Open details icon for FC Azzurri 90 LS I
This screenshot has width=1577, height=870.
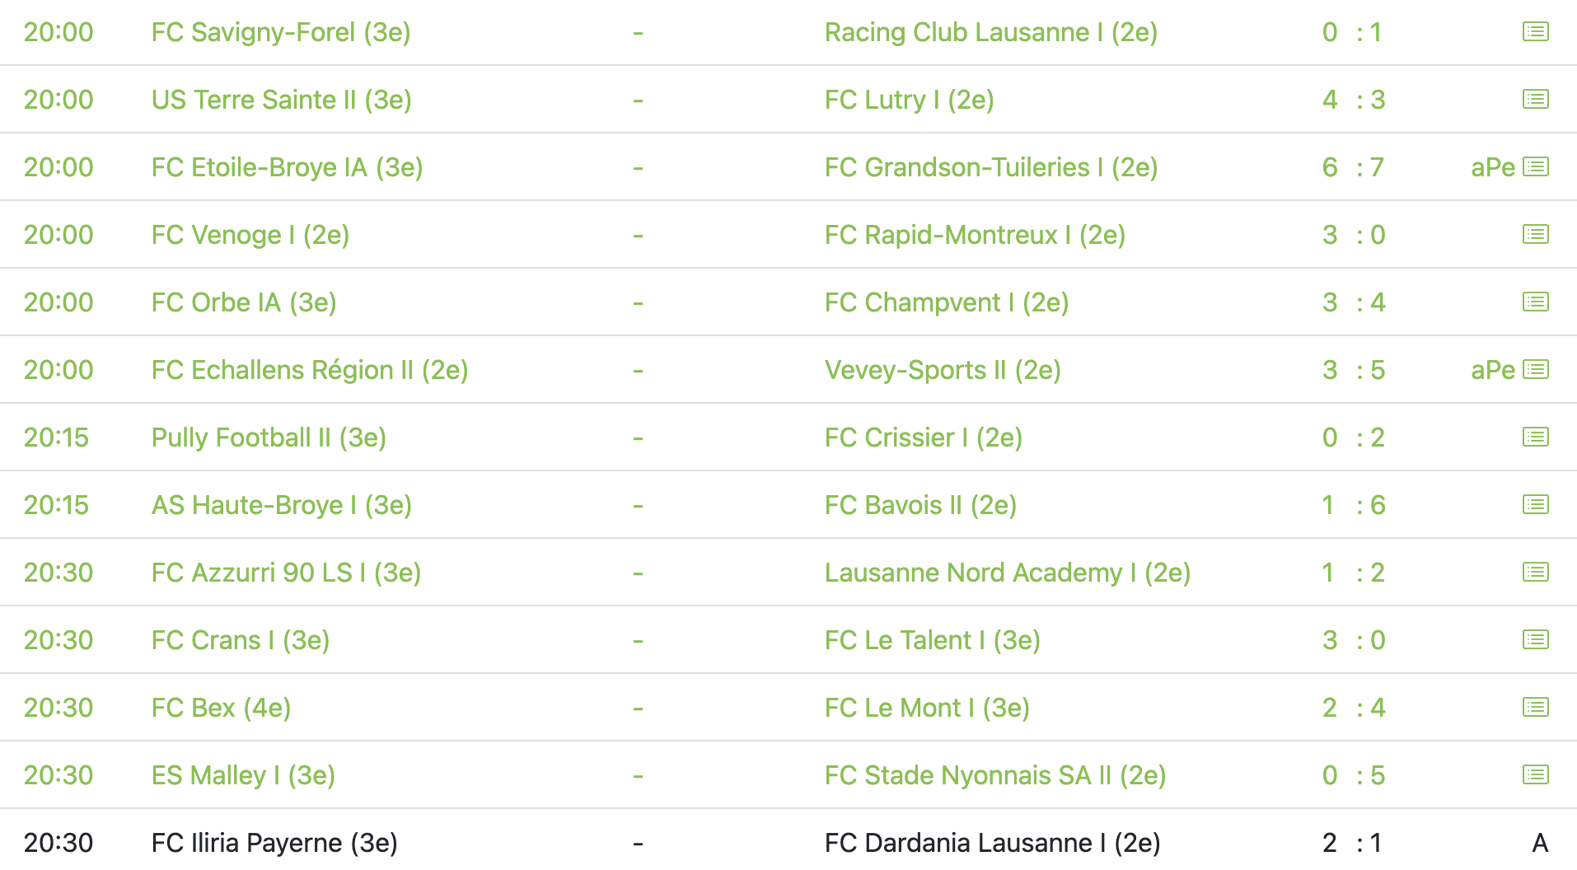1535,573
